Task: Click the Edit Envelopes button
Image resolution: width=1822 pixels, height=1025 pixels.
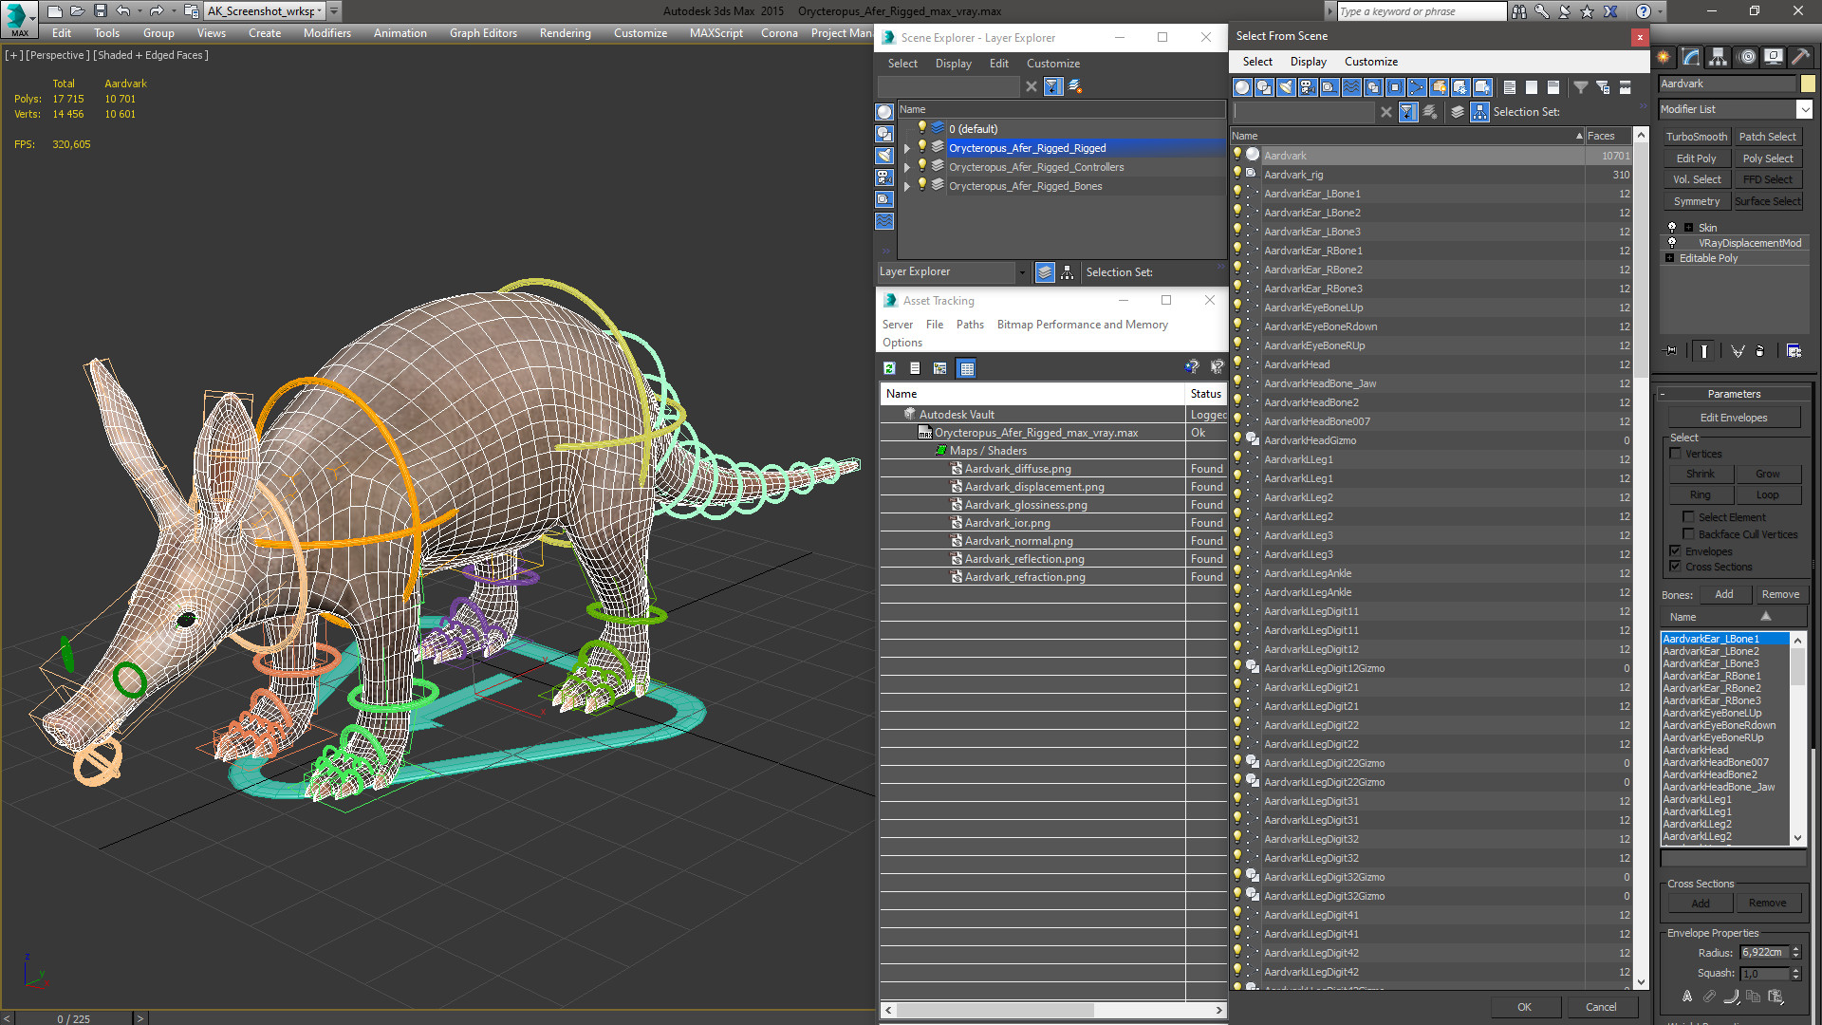Action: coord(1733,418)
